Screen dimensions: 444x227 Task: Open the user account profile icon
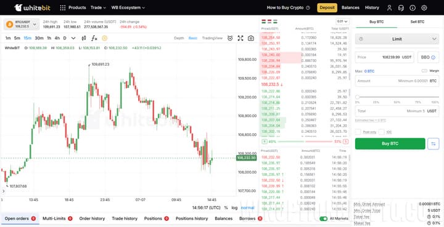(389, 8)
